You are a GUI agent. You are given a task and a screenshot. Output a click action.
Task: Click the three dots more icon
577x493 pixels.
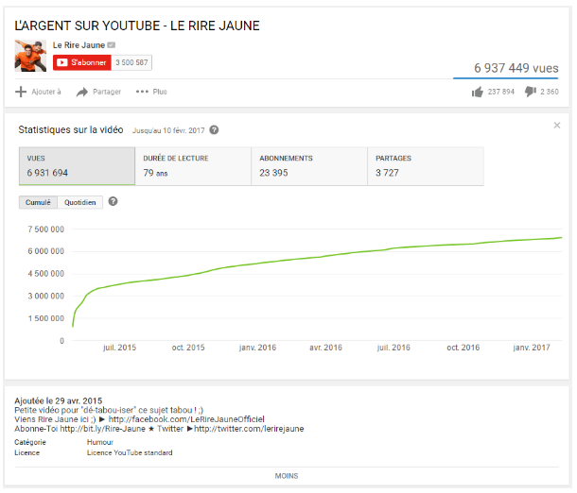[142, 92]
